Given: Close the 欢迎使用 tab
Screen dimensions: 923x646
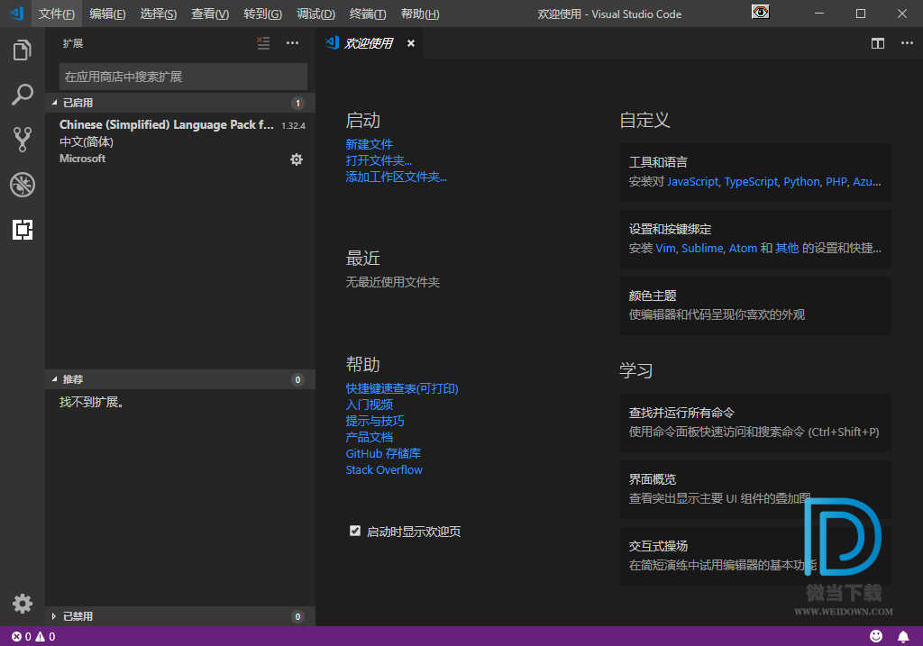Looking at the screenshot, I should pos(411,43).
